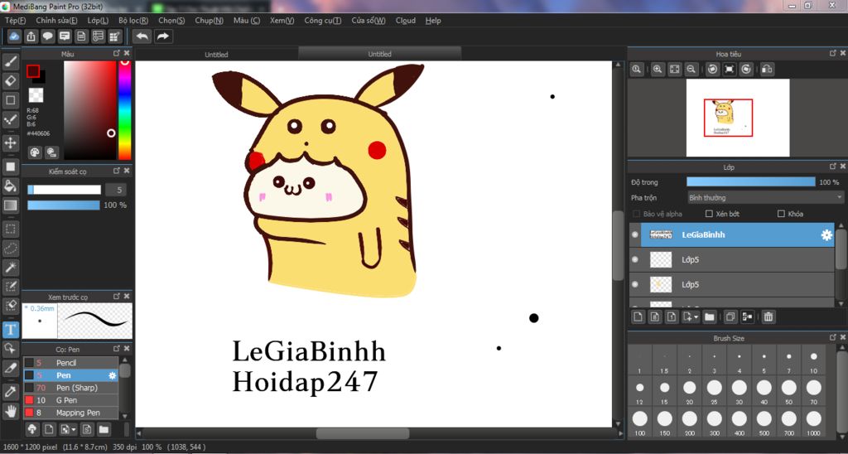The width and height of the screenshot is (848, 454).
Task: Select the Move tool
Action: click(10, 143)
